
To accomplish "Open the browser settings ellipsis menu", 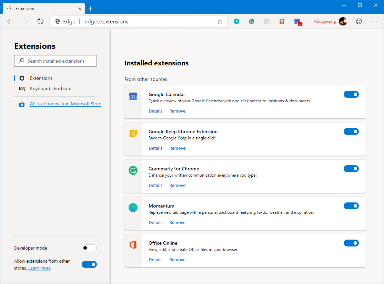I will 374,21.
